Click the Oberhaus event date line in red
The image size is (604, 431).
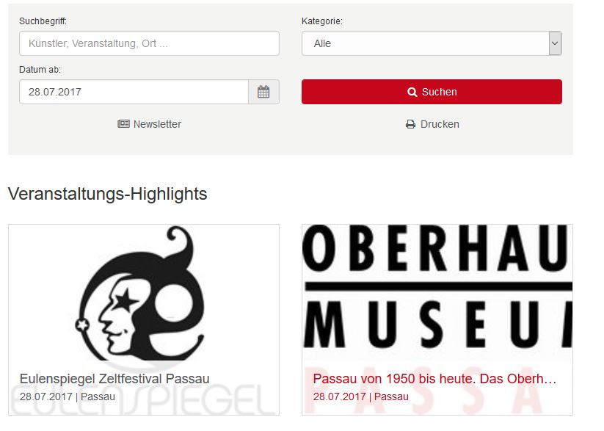click(x=361, y=396)
